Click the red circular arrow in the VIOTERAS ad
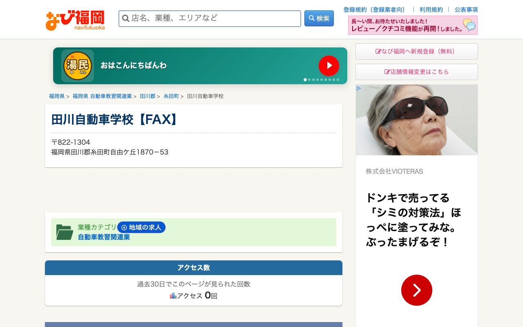This screenshot has height=327, width=523. (x=416, y=290)
